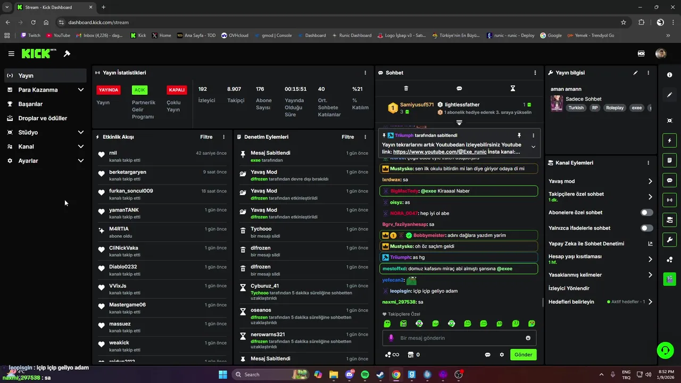
Task: Open the green headset support button
Action: click(x=665, y=350)
